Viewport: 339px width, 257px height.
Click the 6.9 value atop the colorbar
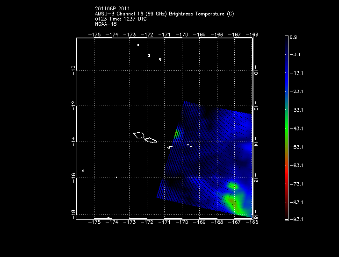(293, 36)
